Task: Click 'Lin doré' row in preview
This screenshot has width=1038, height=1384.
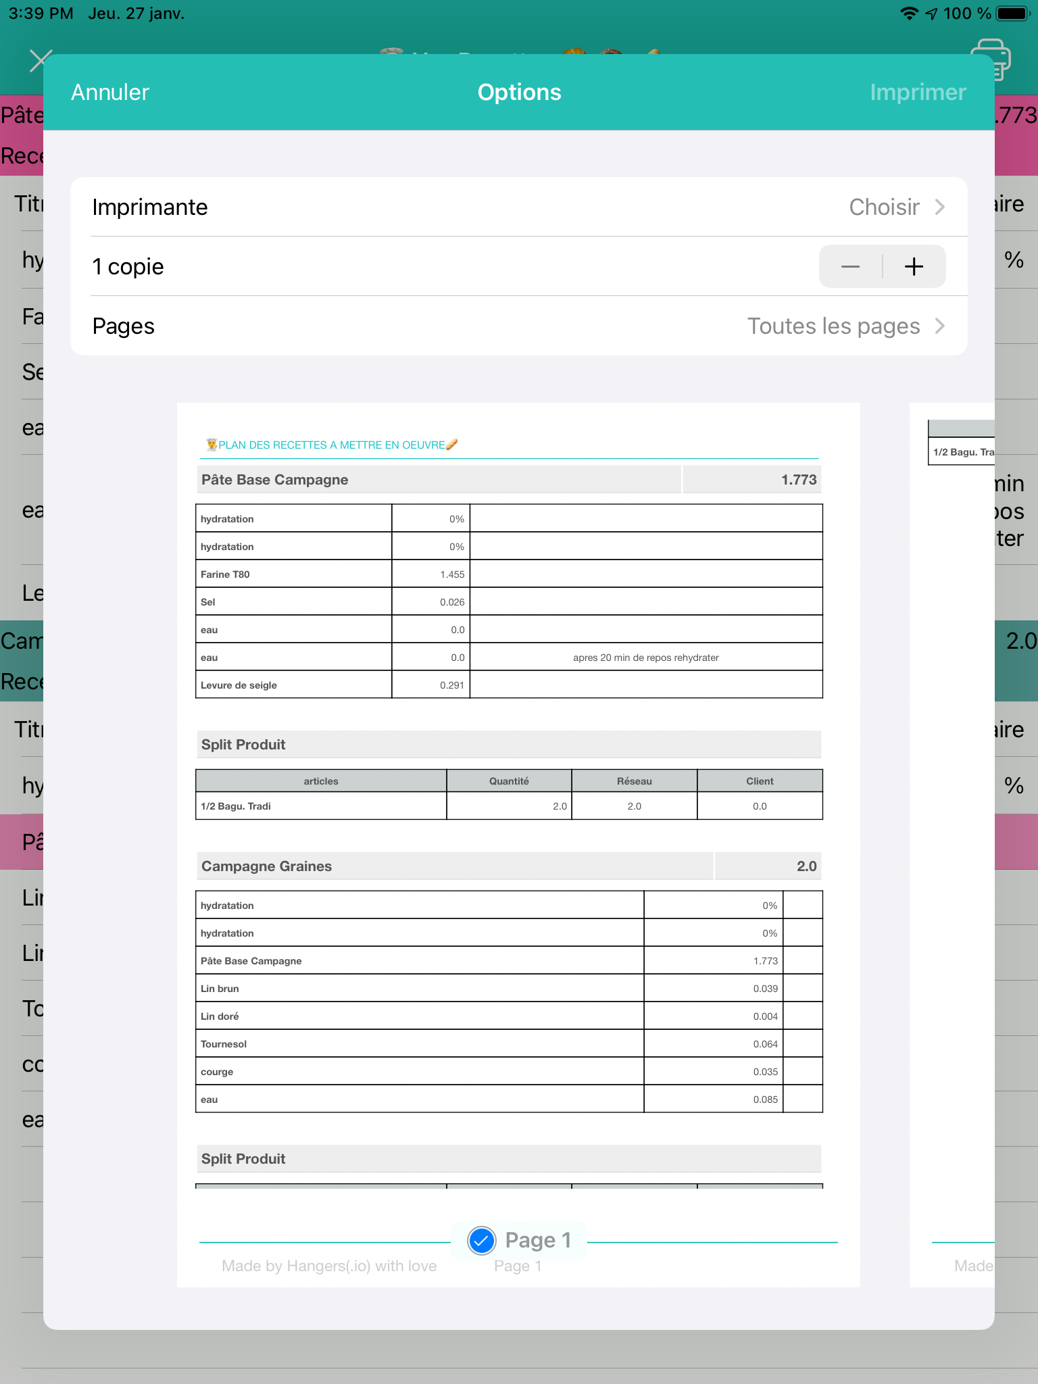Action: [x=509, y=1016]
